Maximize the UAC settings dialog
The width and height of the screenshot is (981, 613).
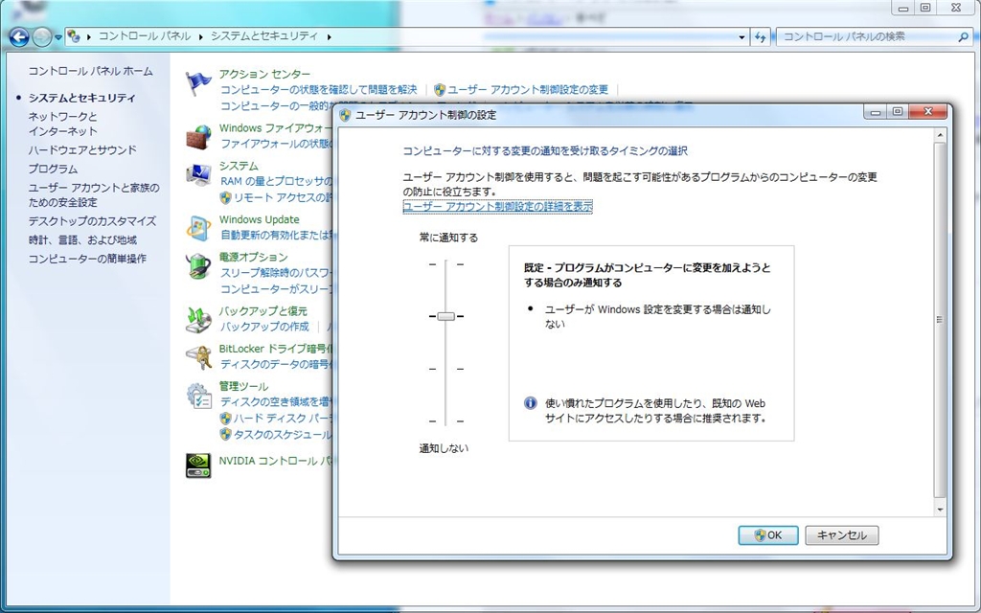point(898,112)
